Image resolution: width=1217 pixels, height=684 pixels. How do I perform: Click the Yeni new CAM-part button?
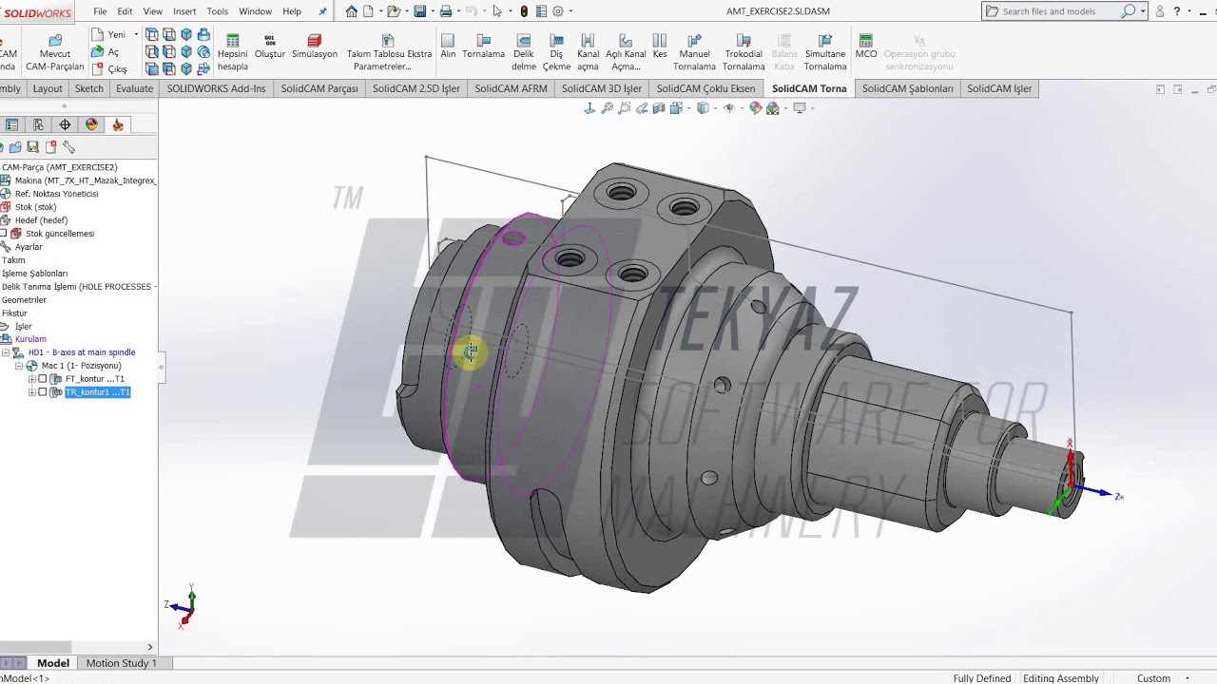(x=108, y=34)
